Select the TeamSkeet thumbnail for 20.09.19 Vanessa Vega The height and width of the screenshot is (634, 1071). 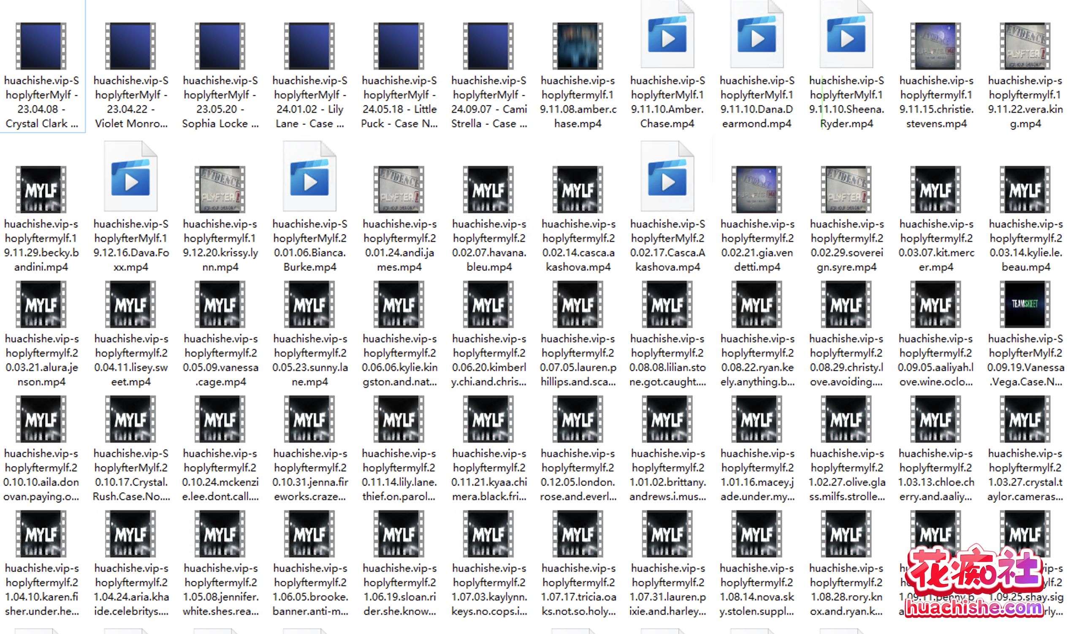pos(1025,304)
